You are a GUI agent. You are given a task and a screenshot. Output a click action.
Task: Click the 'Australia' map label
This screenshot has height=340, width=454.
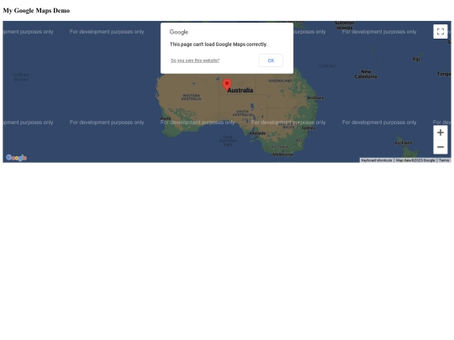pos(240,91)
